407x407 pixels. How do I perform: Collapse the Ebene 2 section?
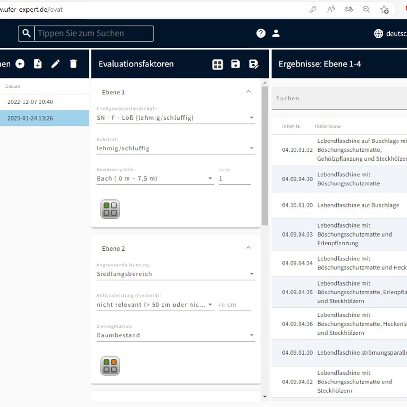[248, 248]
